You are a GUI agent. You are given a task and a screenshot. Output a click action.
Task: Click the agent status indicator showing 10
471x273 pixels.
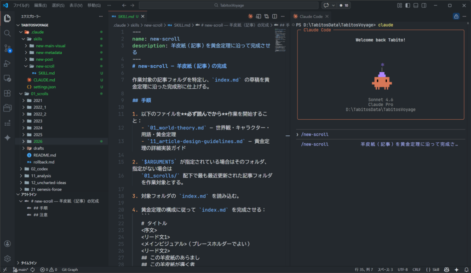coord(344,6)
